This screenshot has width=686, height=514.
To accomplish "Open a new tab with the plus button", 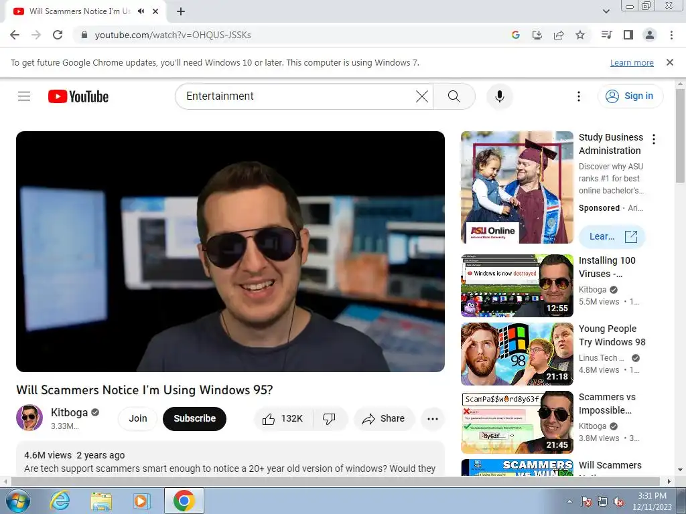I will [181, 11].
